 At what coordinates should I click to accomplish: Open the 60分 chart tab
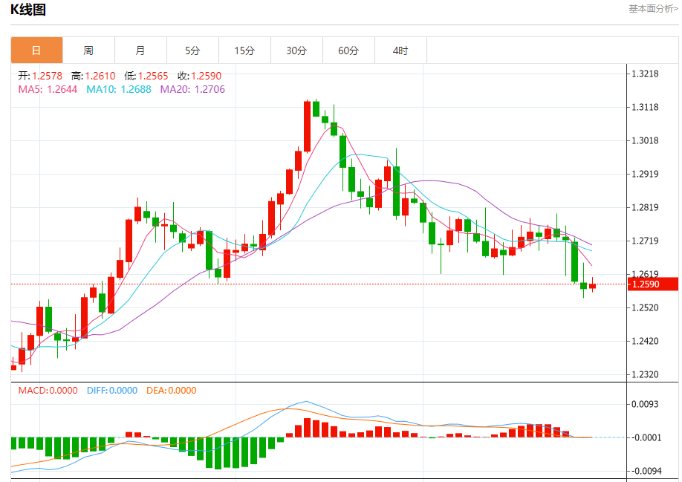(x=348, y=51)
